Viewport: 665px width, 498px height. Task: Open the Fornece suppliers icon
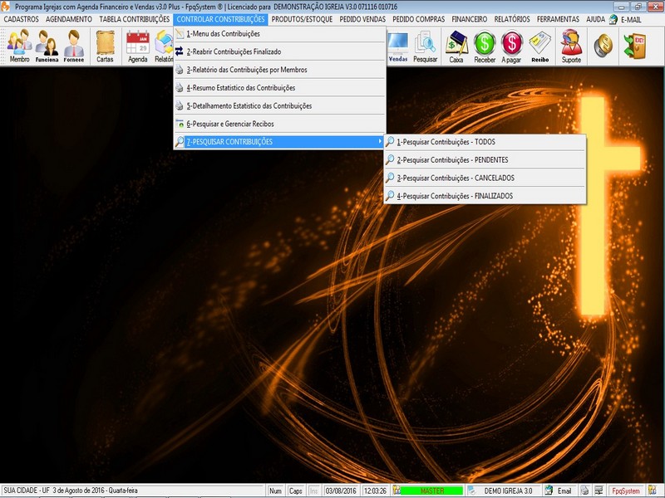74,46
